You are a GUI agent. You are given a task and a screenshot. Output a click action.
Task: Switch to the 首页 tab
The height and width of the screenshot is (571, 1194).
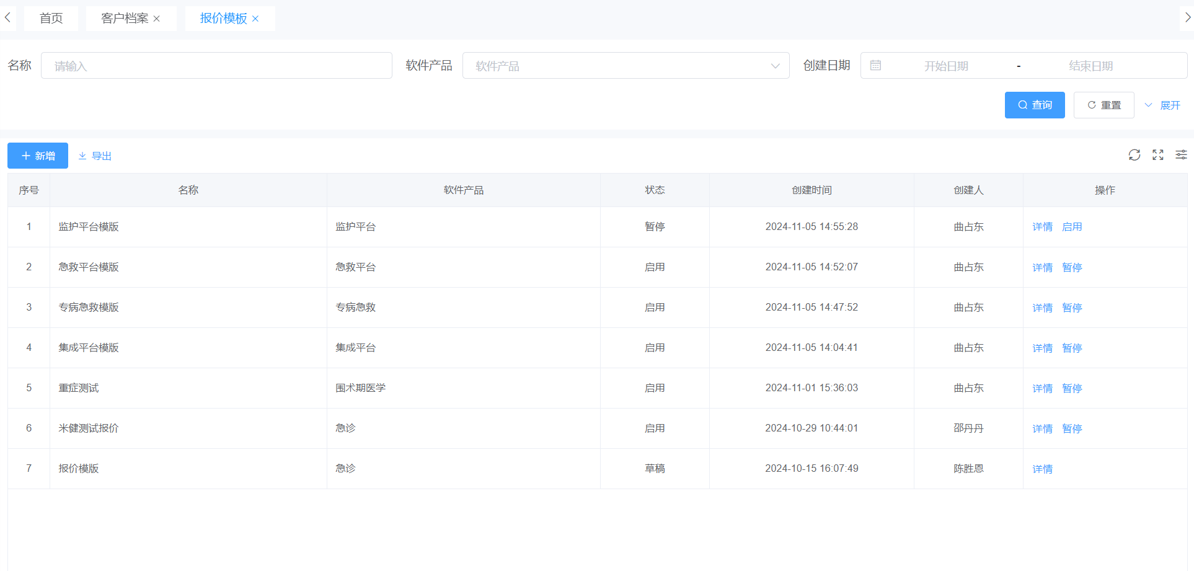click(51, 19)
